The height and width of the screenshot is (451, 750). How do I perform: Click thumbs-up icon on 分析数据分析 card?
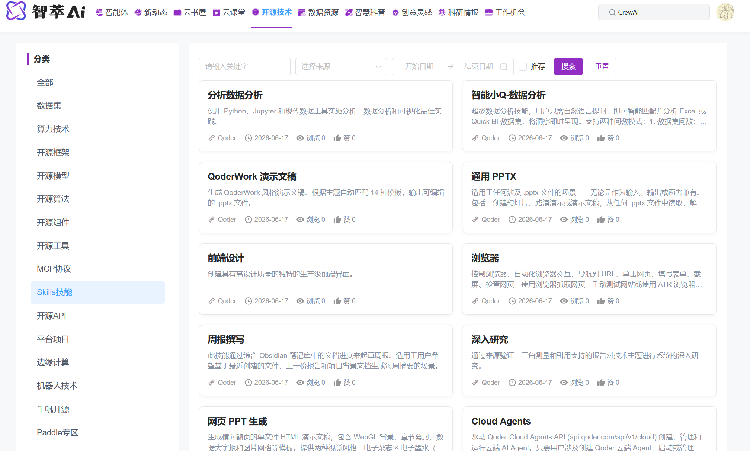click(x=337, y=138)
